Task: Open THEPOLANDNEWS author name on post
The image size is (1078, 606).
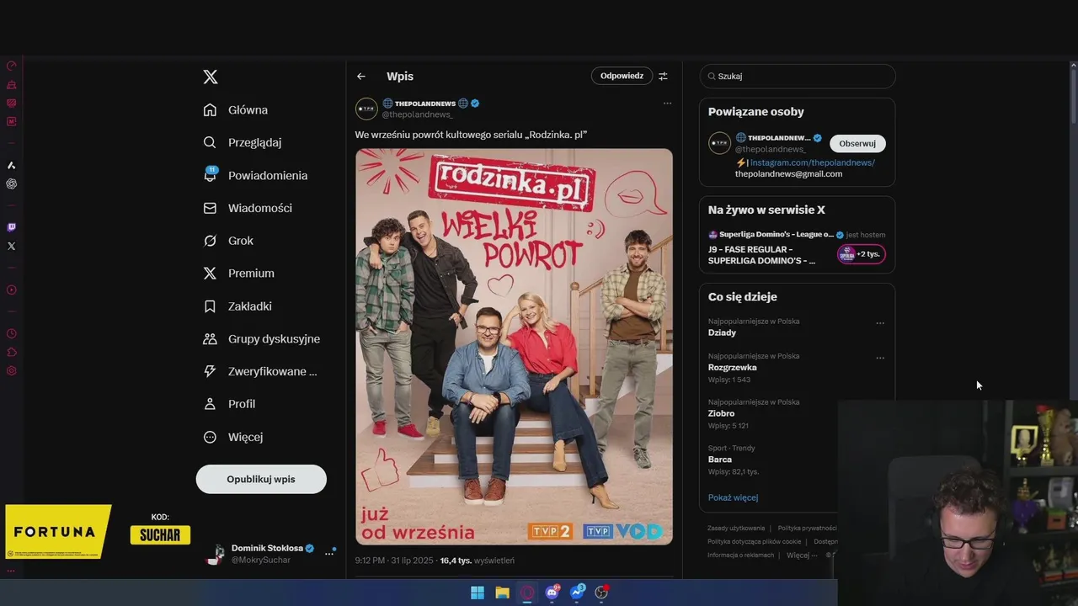Action: coord(425,104)
